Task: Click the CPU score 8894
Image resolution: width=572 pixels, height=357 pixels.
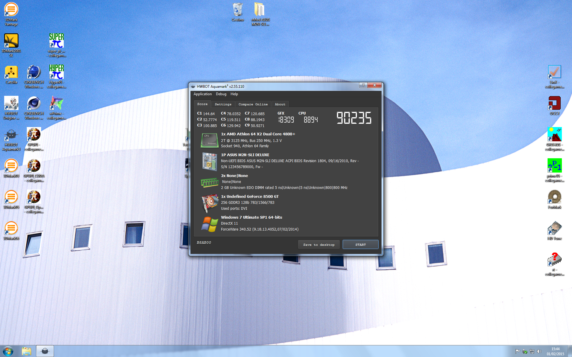Action: [311, 120]
